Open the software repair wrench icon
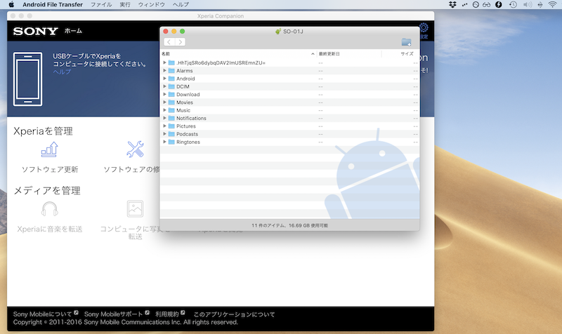 135,149
